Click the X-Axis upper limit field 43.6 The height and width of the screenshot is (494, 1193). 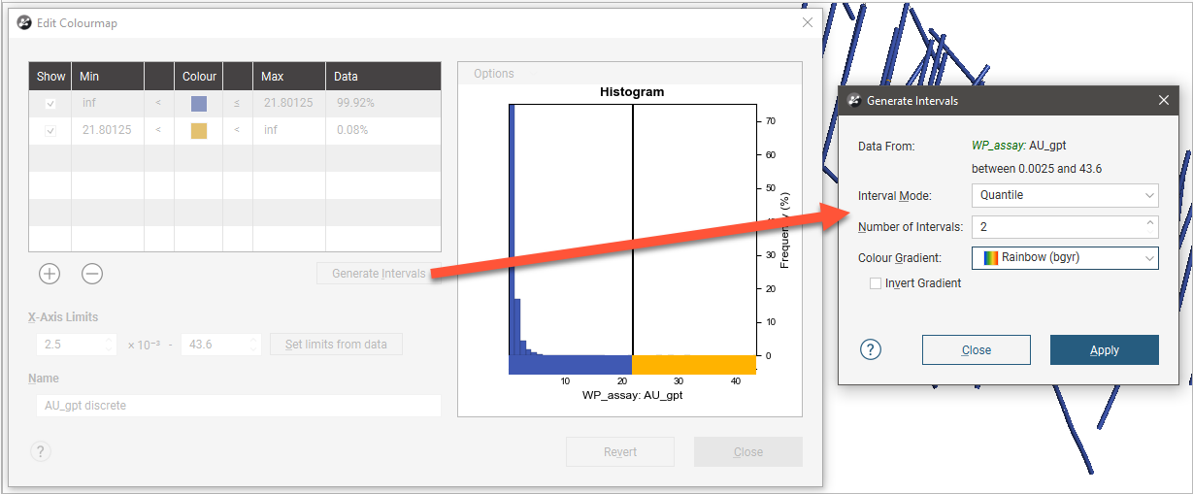click(221, 345)
